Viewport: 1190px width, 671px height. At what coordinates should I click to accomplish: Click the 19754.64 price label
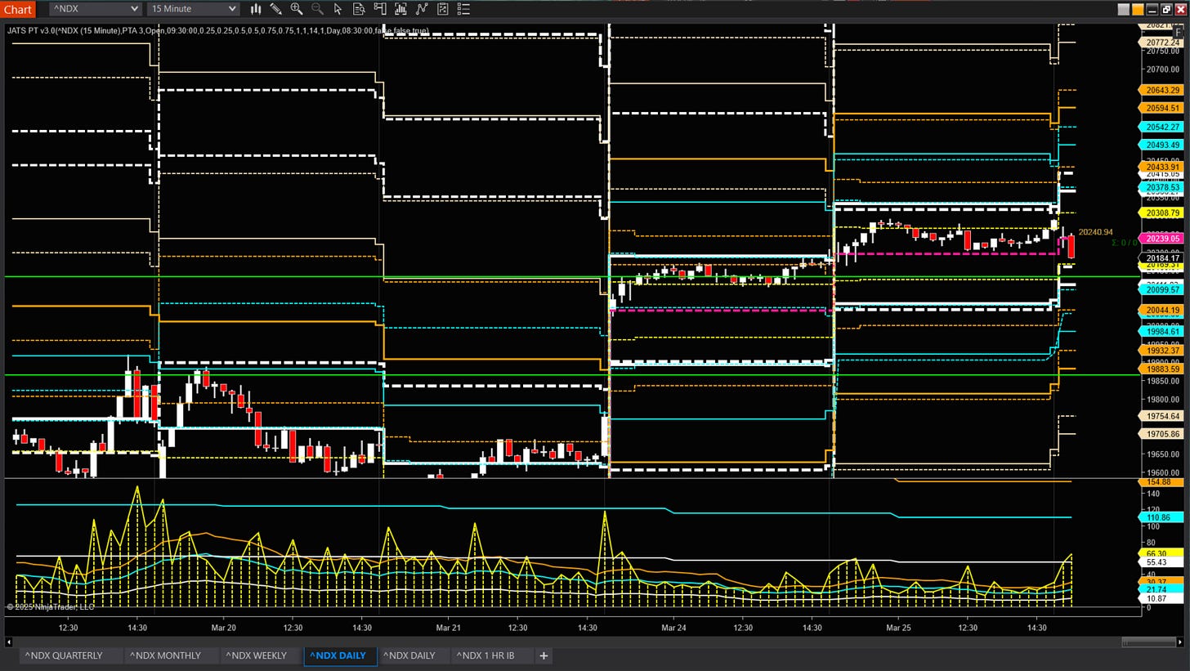pyautogui.click(x=1161, y=416)
